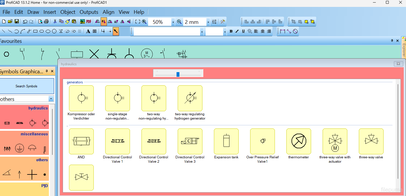406x196 pixels.
Task: Click the zoom out magnifier icon
Action: coord(179,22)
